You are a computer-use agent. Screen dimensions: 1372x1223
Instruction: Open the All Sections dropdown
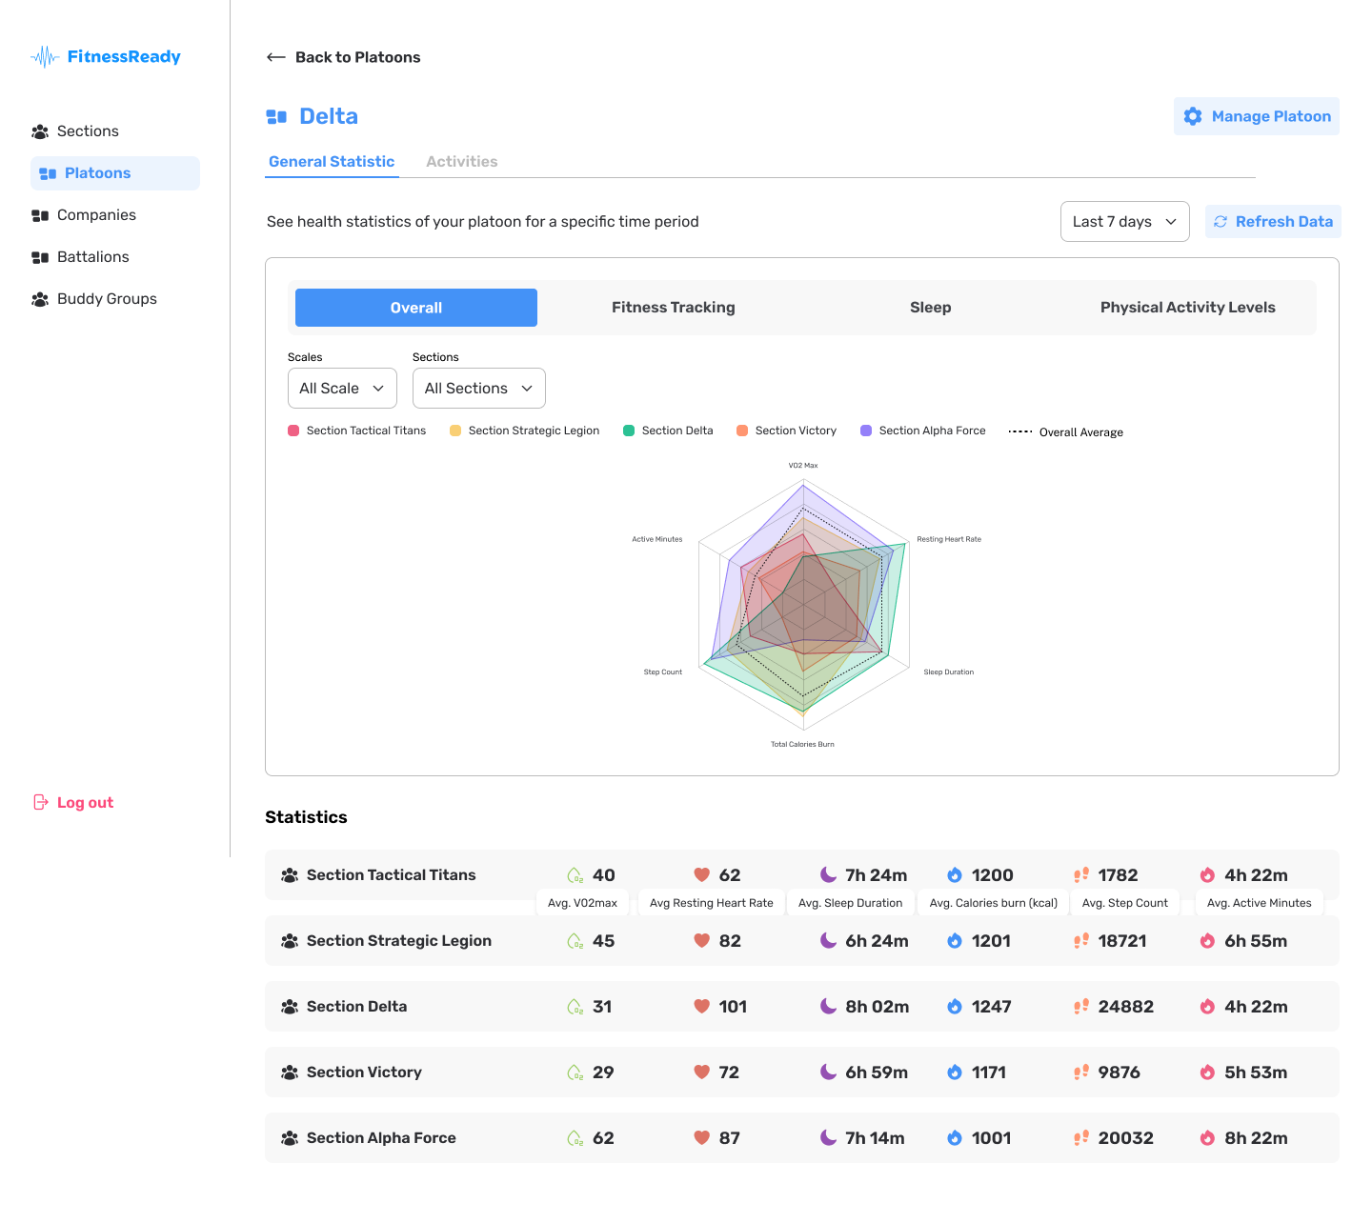(479, 389)
